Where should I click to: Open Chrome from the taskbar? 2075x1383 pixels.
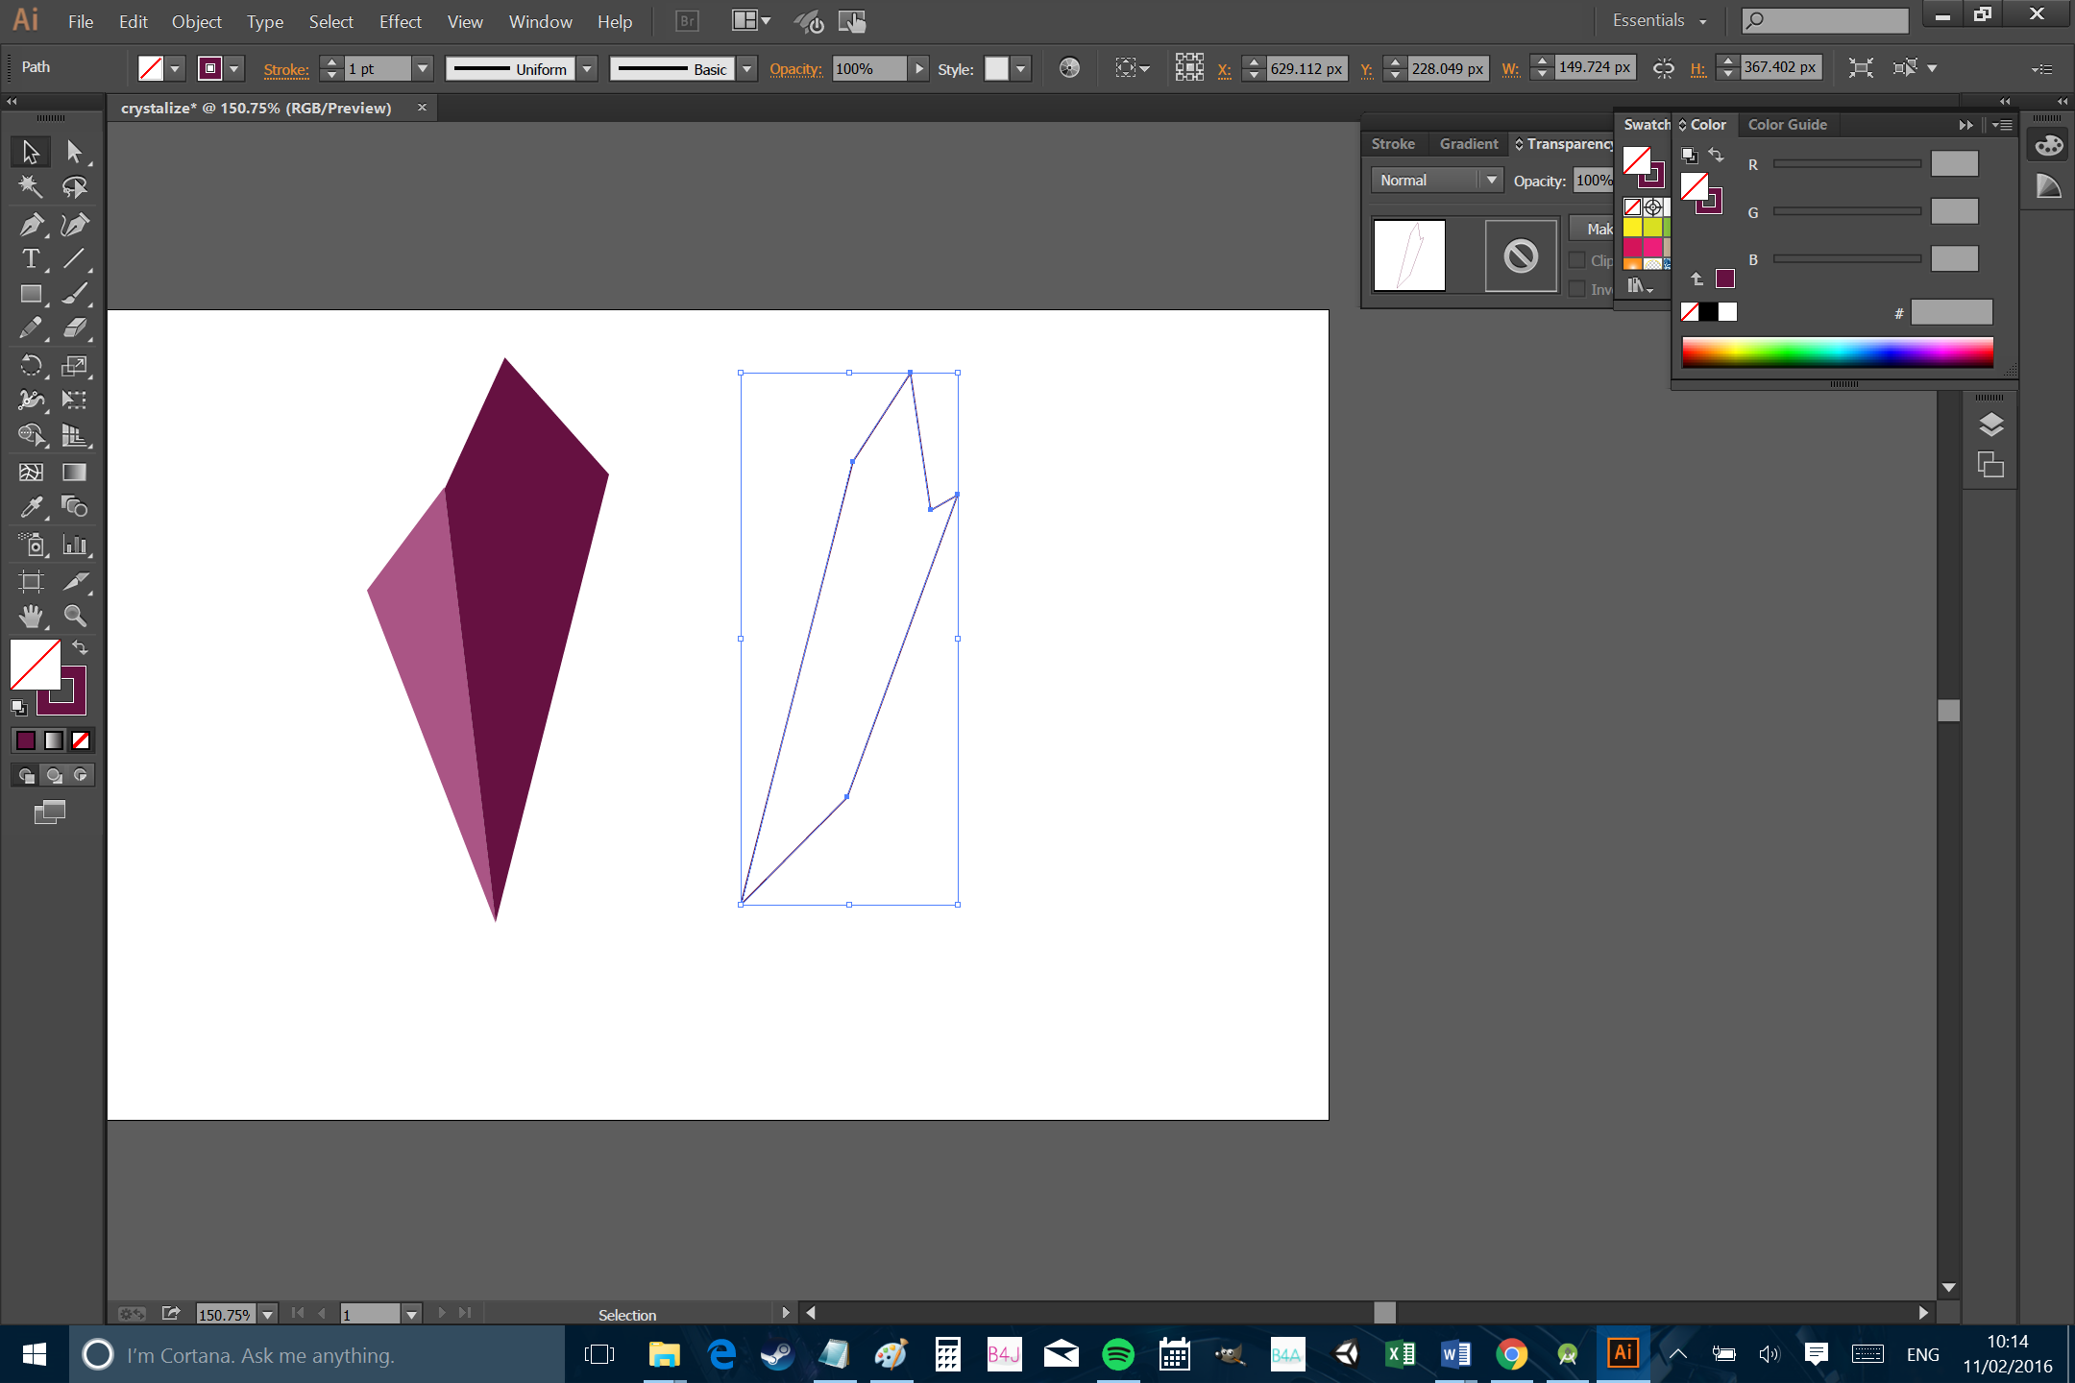1511,1355
